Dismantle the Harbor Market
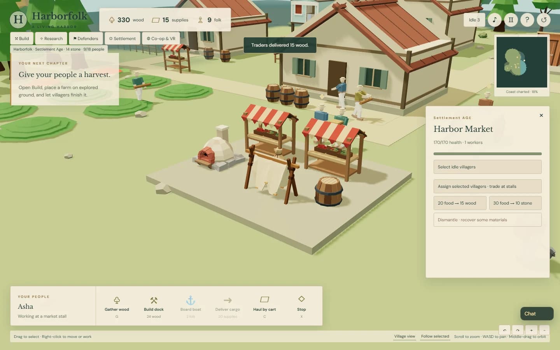 point(487,220)
